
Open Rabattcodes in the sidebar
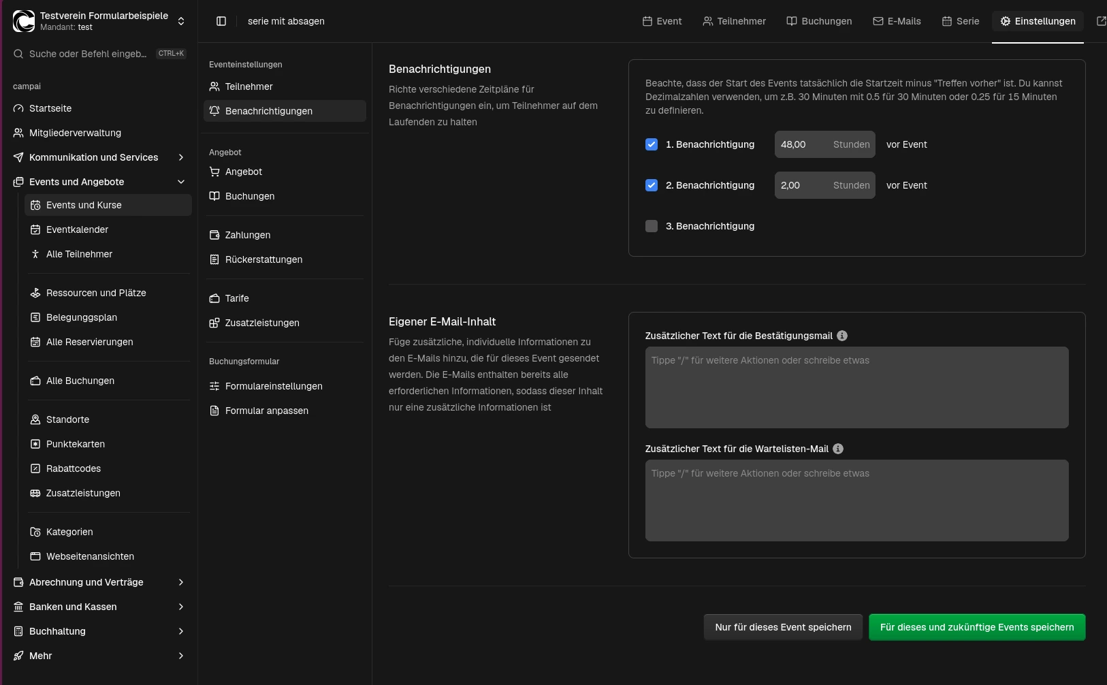pos(73,468)
